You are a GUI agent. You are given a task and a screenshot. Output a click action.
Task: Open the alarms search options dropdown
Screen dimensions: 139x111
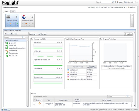point(129,96)
